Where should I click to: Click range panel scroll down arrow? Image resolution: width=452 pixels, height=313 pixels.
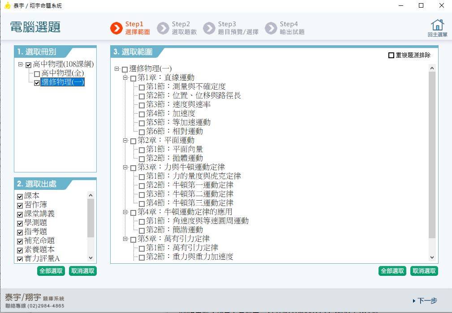[x=432, y=257]
